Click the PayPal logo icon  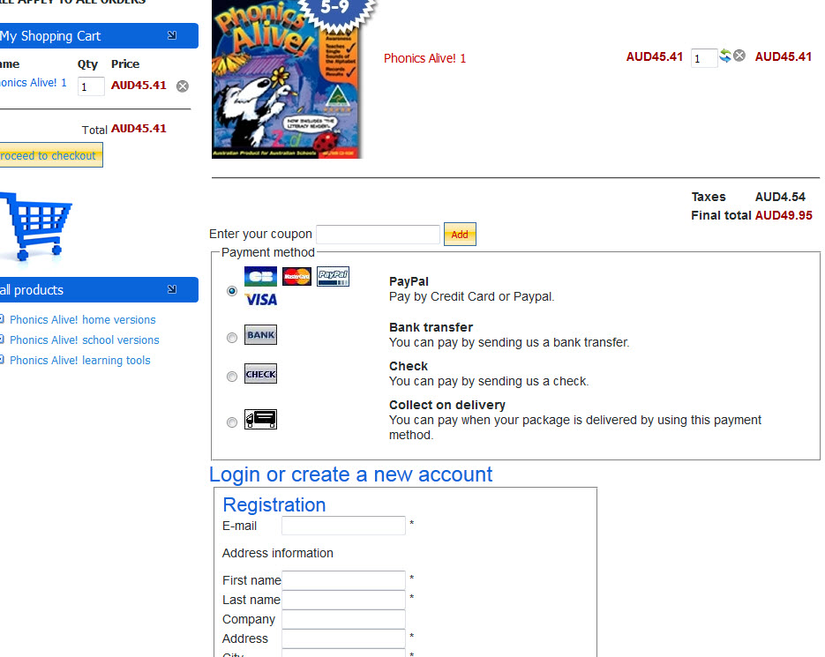tap(333, 276)
